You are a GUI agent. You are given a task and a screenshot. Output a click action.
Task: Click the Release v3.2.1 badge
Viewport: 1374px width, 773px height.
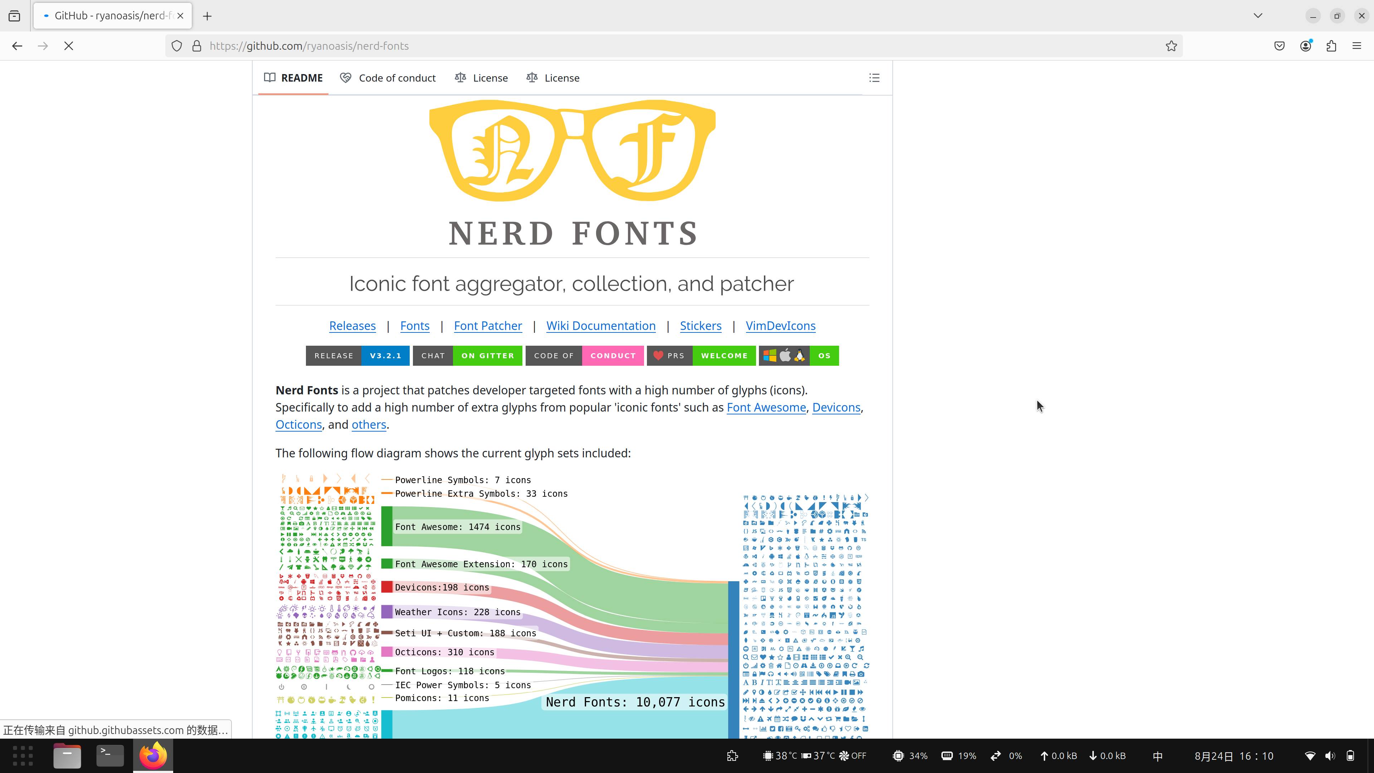[358, 356]
